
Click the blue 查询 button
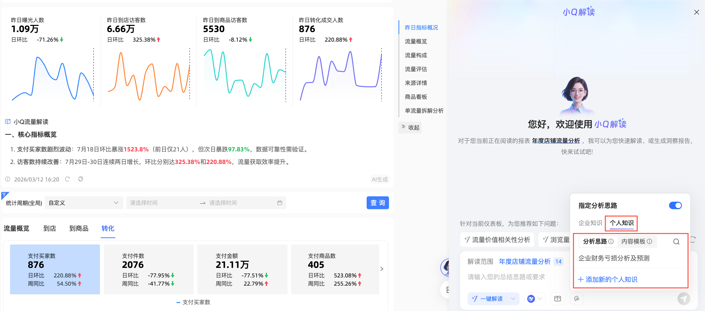pos(377,203)
